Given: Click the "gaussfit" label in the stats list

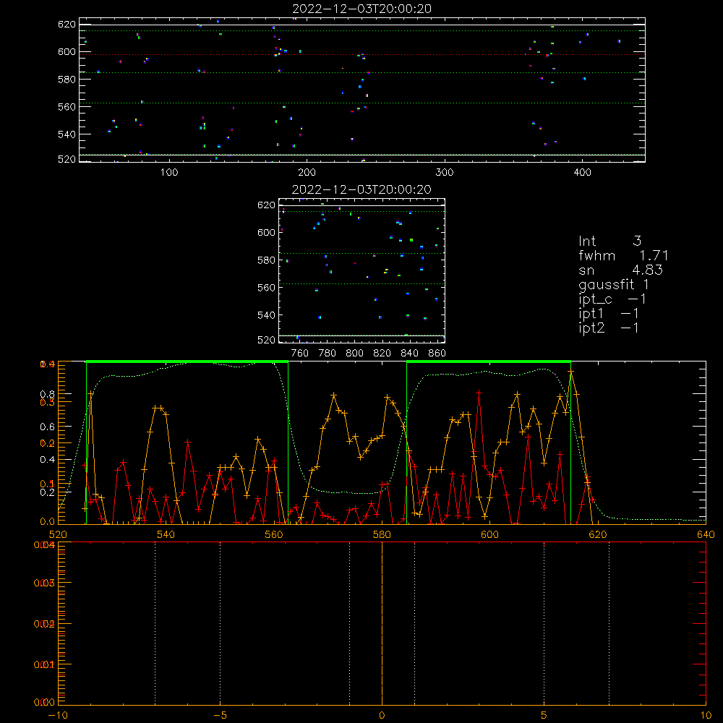Looking at the screenshot, I should click(607, 285).
